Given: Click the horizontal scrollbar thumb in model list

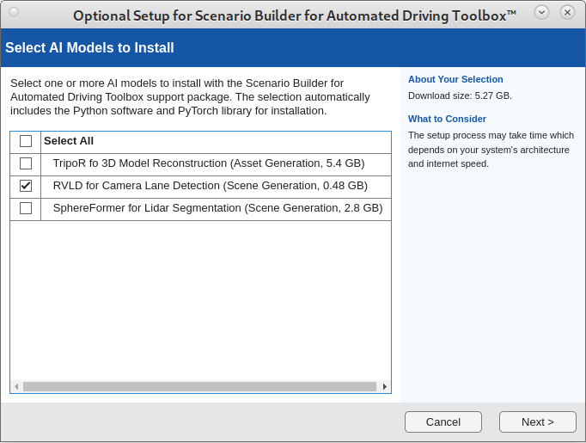Looking at the screenshot, I should pos(199,387).
